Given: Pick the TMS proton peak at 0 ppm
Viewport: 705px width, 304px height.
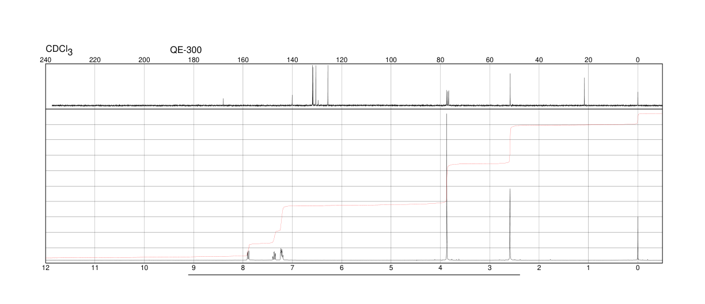Looking at the screenshot, I should click(x=638, y=238).
